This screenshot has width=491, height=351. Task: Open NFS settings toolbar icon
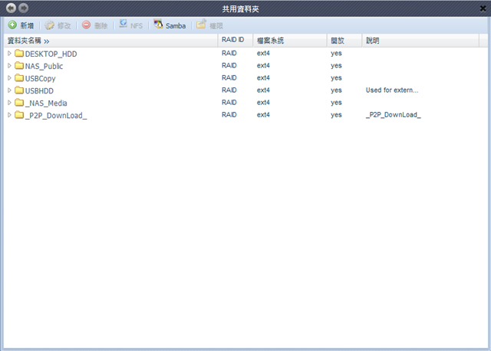pyautogui.click(x=123, y=24)
